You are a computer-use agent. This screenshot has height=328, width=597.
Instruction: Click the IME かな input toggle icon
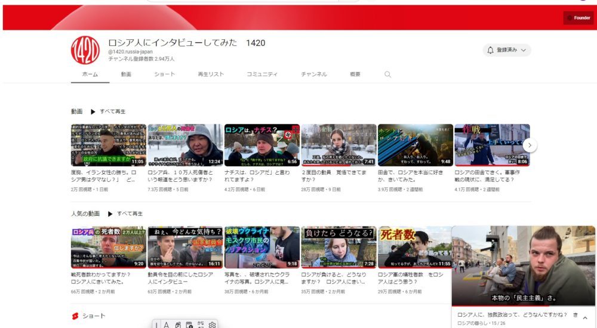pyautogui.click(x=201, y=324)
